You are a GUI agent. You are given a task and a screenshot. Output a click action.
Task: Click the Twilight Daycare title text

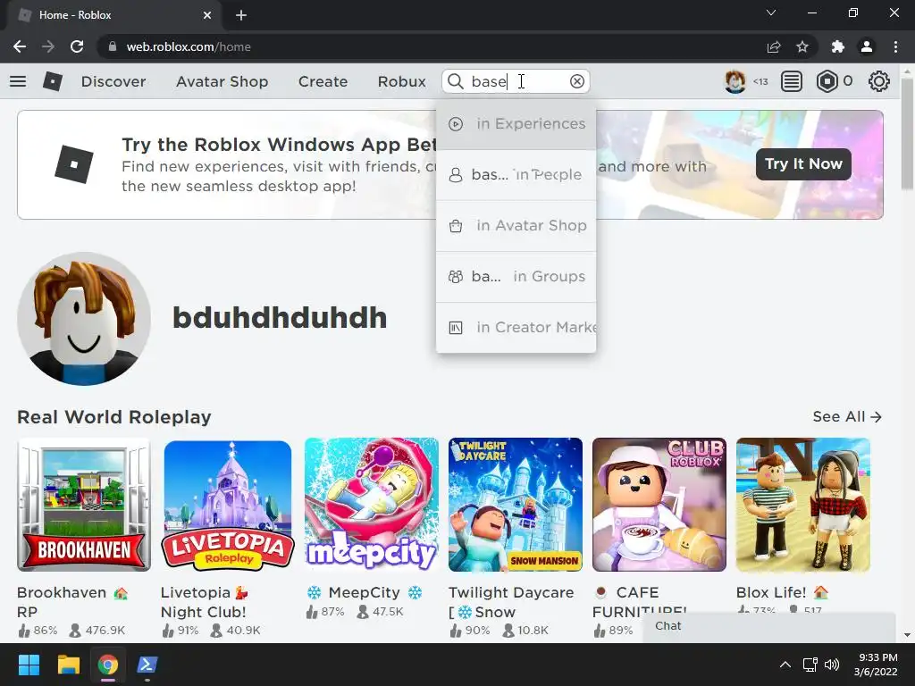tap(511, 602)
